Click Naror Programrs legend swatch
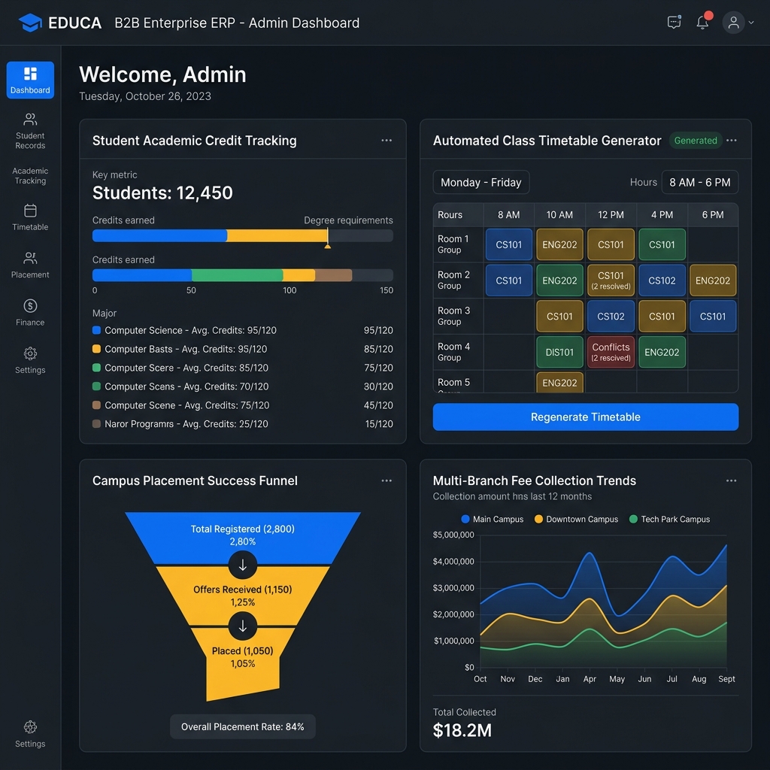This screenshot has width=770, height=770. click(x=97, y=424)
